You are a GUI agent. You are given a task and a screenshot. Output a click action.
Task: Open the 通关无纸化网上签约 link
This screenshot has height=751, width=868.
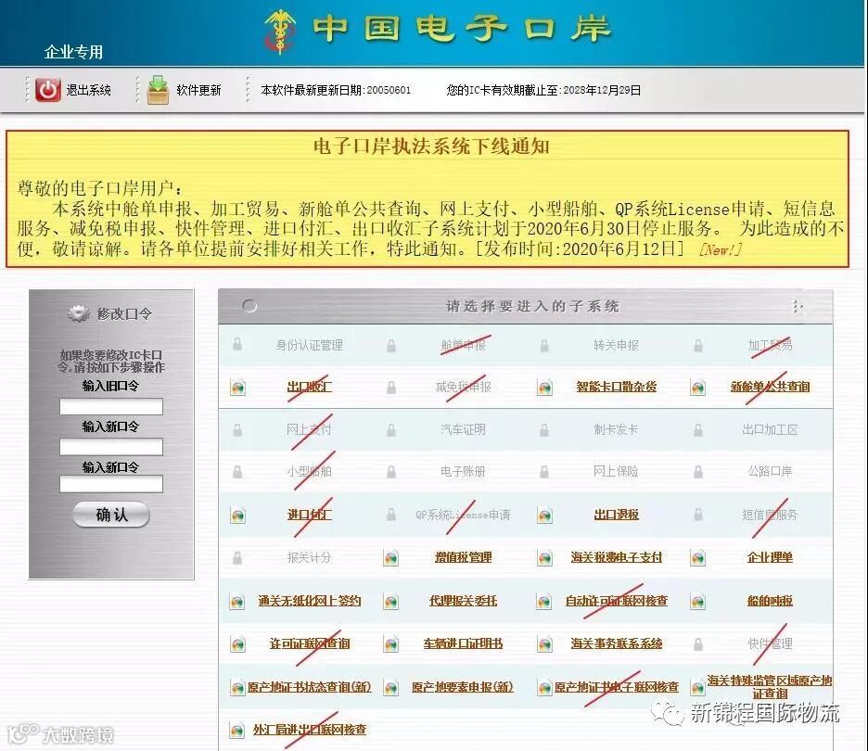310,601
